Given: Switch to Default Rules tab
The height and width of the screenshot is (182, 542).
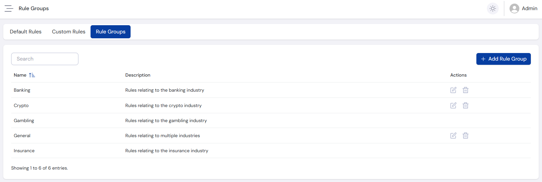Looking at the screenshot, I should pos(26,32).
